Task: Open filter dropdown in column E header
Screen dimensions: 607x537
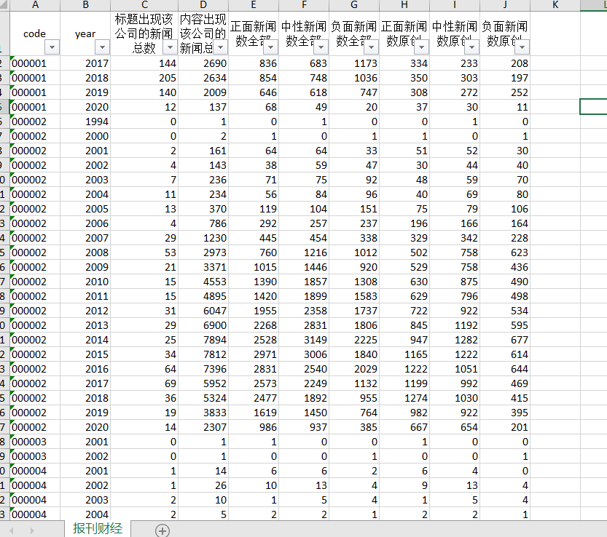Action: tap(270, 47)
